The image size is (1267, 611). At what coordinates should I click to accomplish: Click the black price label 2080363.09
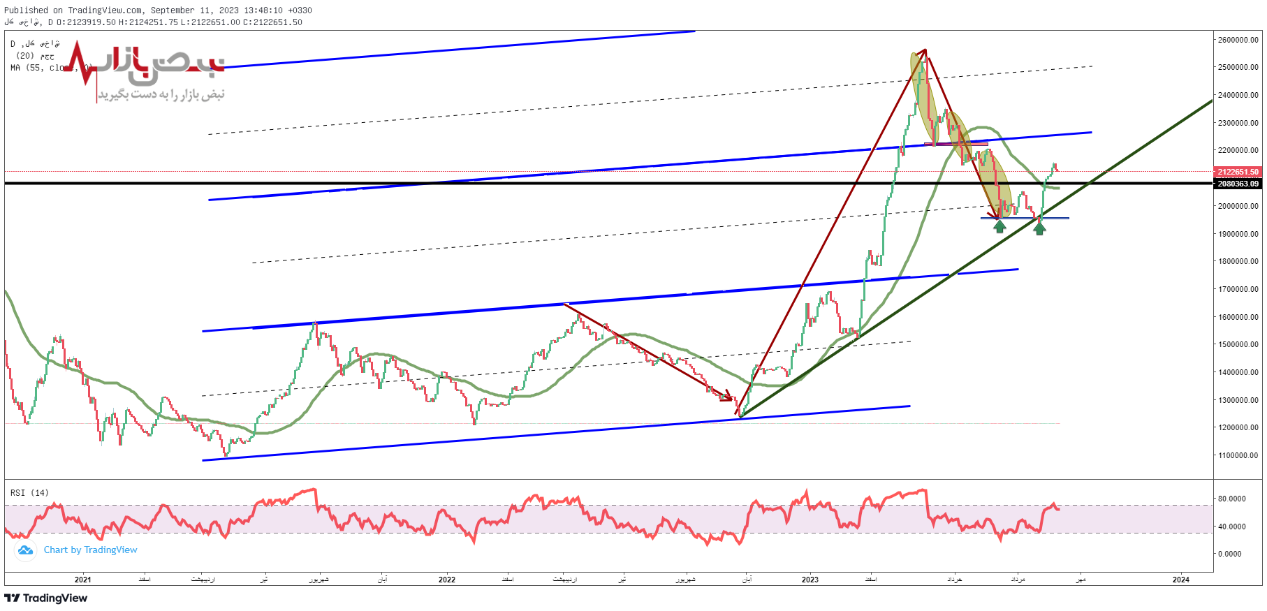click(1238, 184)
